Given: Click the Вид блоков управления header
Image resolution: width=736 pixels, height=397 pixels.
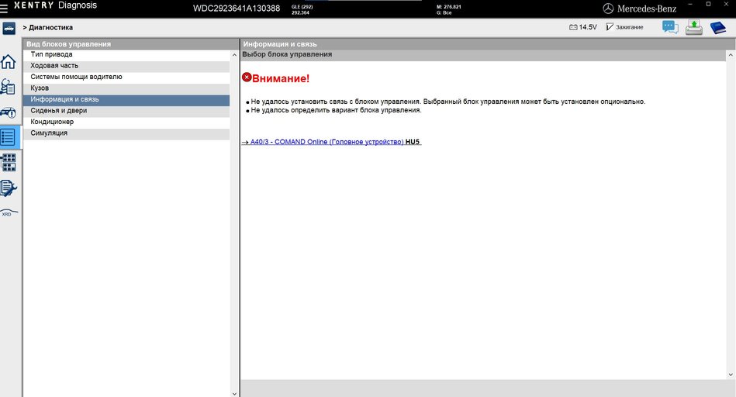Looking at the screenshot, I should 68,44.
